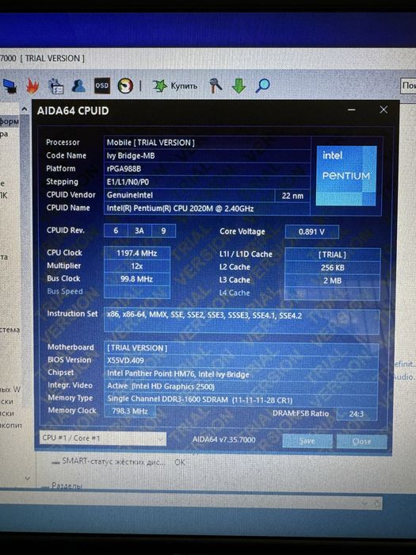Click the Multiplier value 12x
416x555 pixels.
(137, 266)
